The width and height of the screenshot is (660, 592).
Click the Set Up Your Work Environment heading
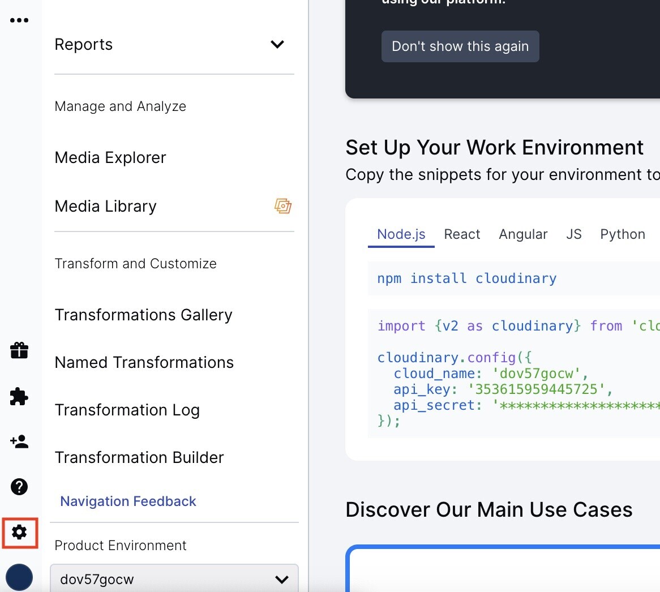495,148
